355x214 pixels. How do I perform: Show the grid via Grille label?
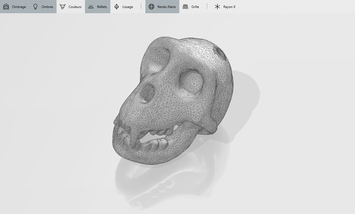point(195,7)
